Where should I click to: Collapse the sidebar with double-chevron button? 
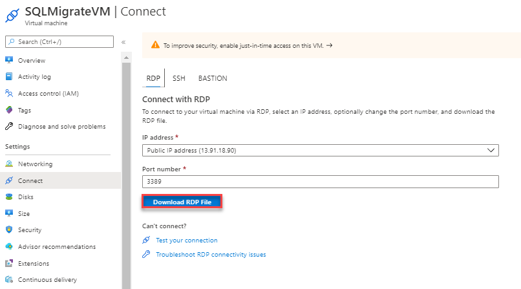pos(123,42)
